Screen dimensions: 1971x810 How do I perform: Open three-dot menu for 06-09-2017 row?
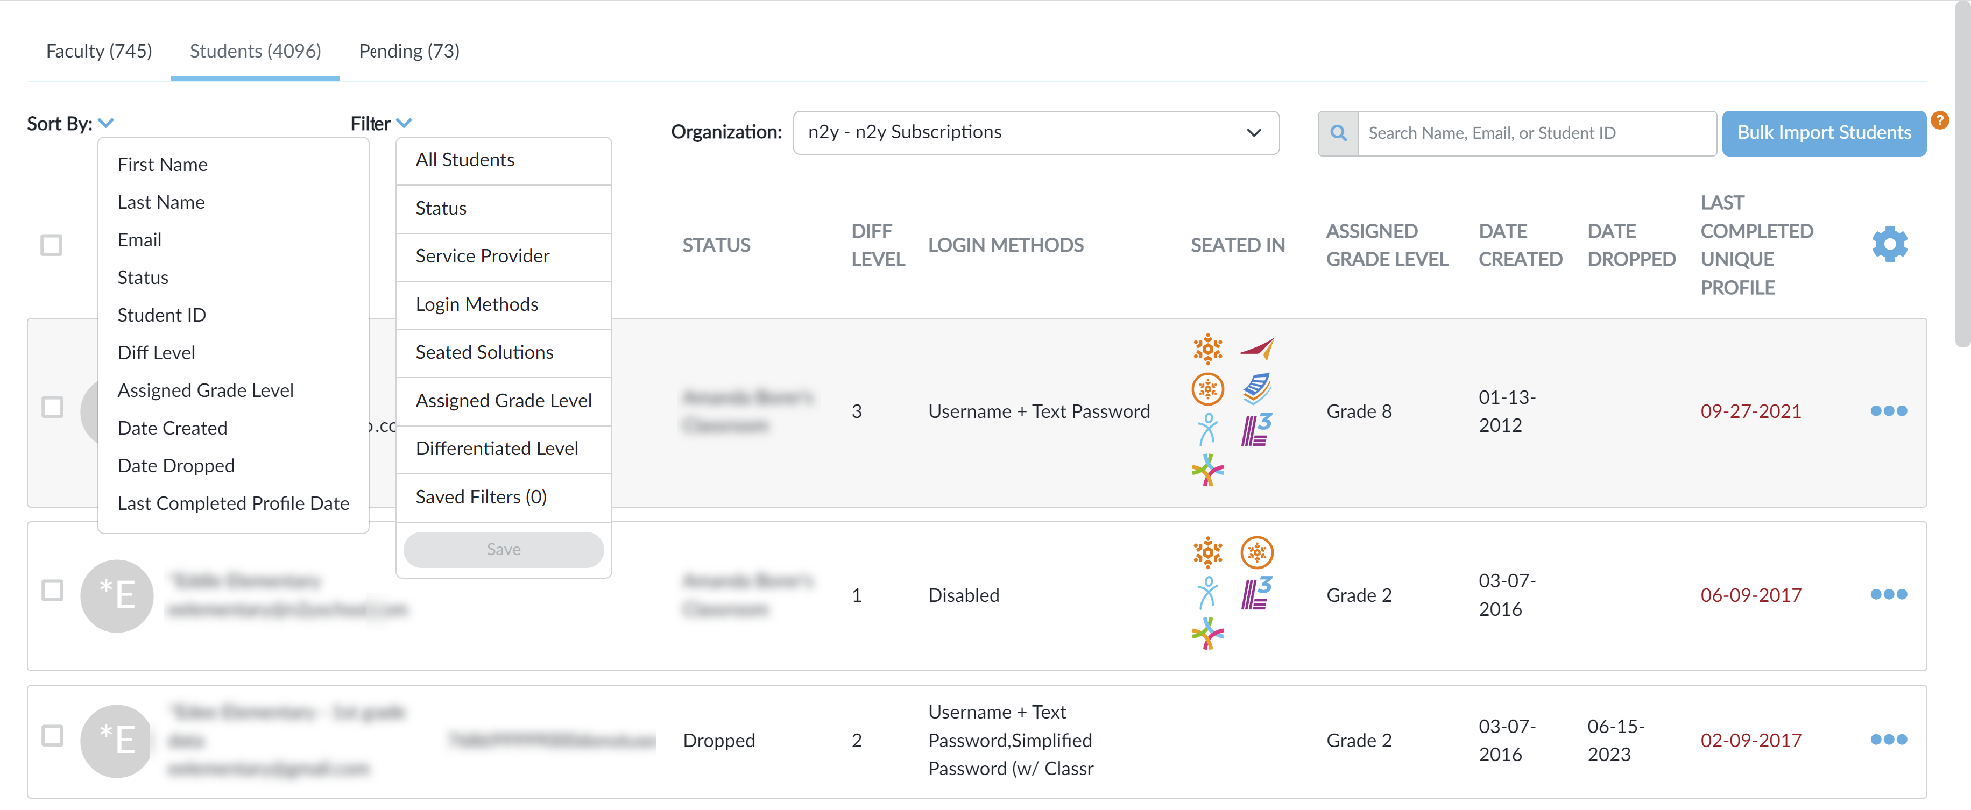(1888, 594)
